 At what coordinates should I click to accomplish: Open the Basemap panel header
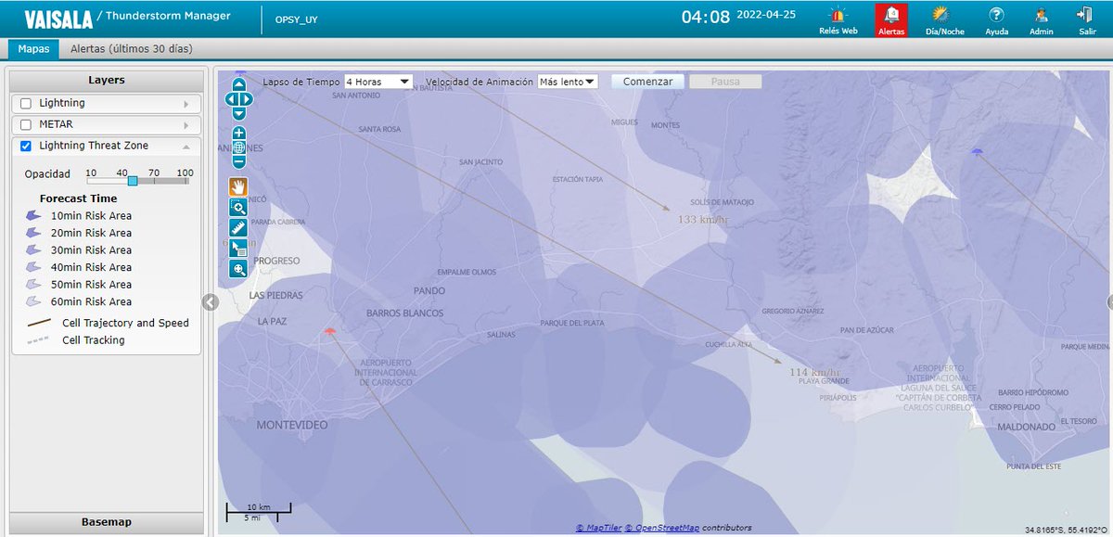107,522
